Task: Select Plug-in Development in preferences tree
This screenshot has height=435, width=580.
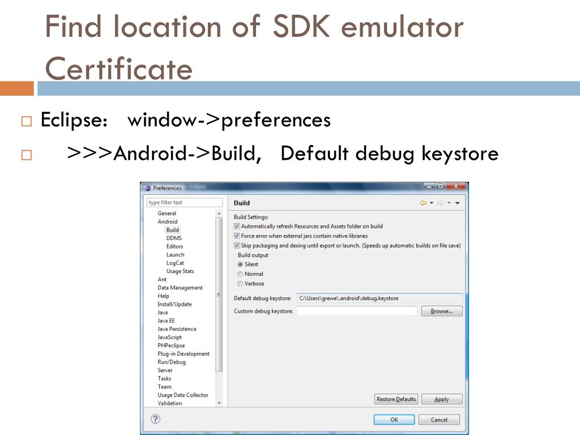Action: point(184,353)
